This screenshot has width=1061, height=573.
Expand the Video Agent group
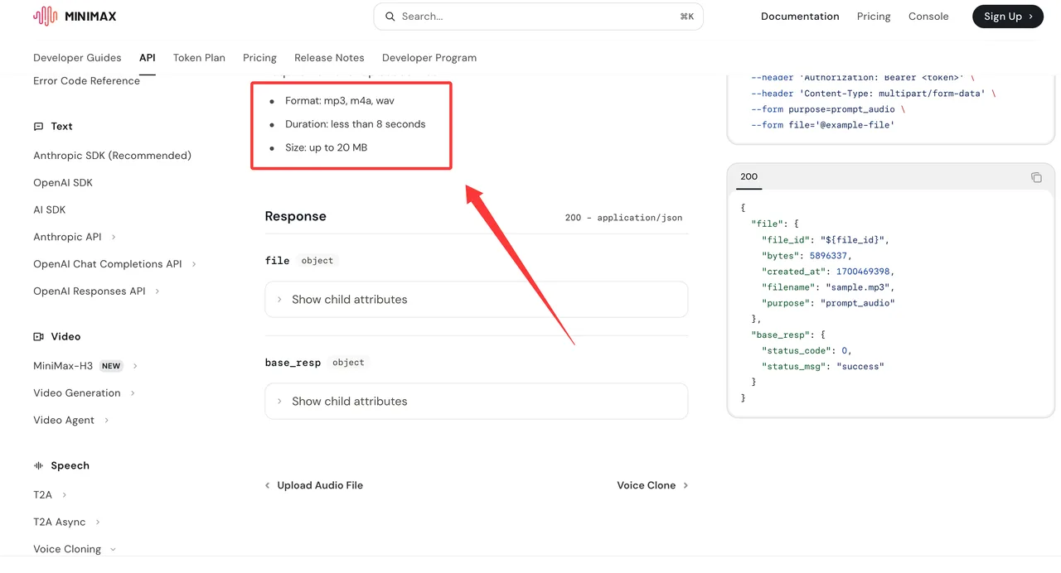pyautogui.click(x=70, y=421)
